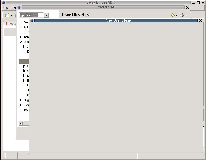This screenshot has height=160, width=206.
Task: Expand the Help tree node
Action: click(x=20, y=32)
